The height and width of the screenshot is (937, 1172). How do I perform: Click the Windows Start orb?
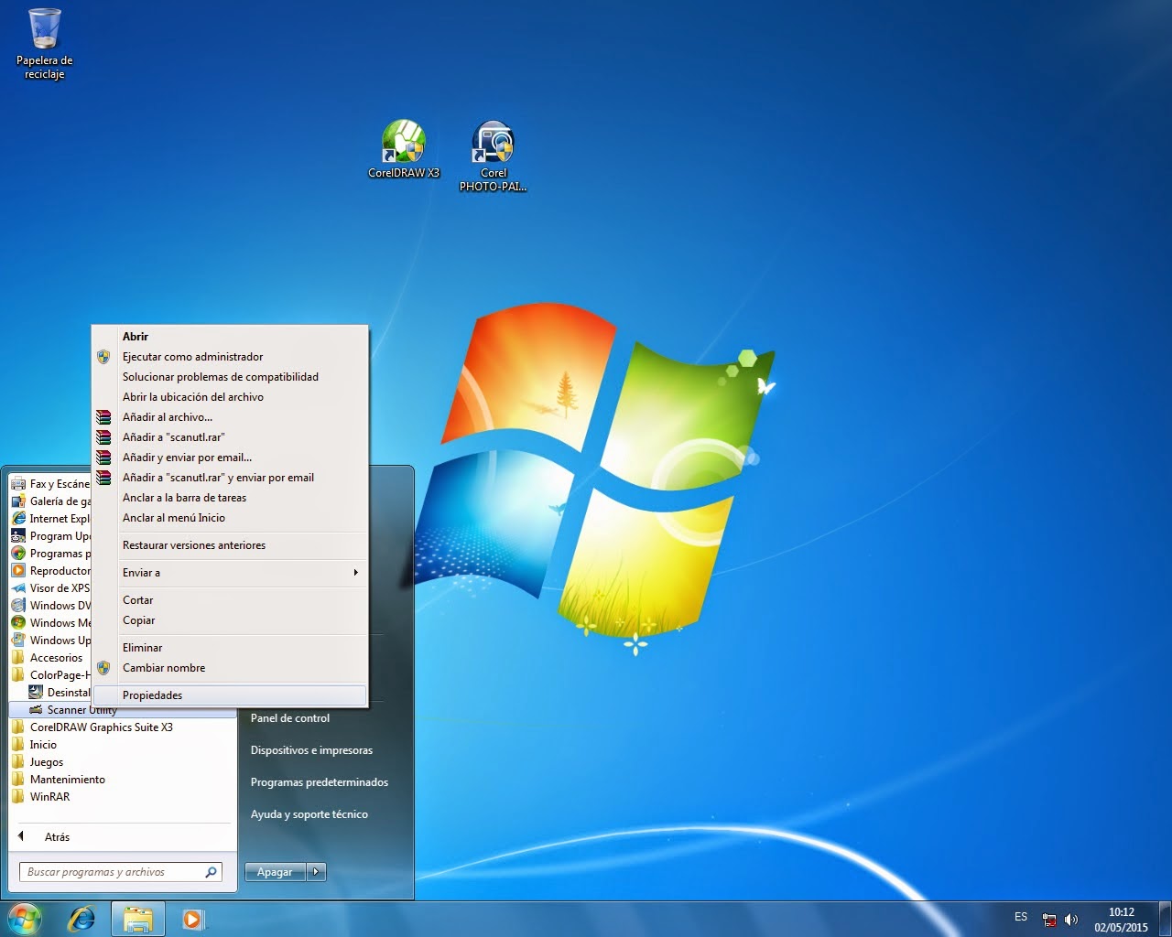pyautogui.click(x=24, y=919)
